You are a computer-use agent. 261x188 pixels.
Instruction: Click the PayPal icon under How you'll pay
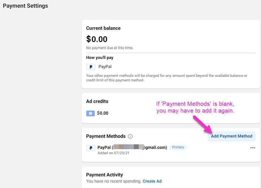pyautogui.click(x=90, y=67)
